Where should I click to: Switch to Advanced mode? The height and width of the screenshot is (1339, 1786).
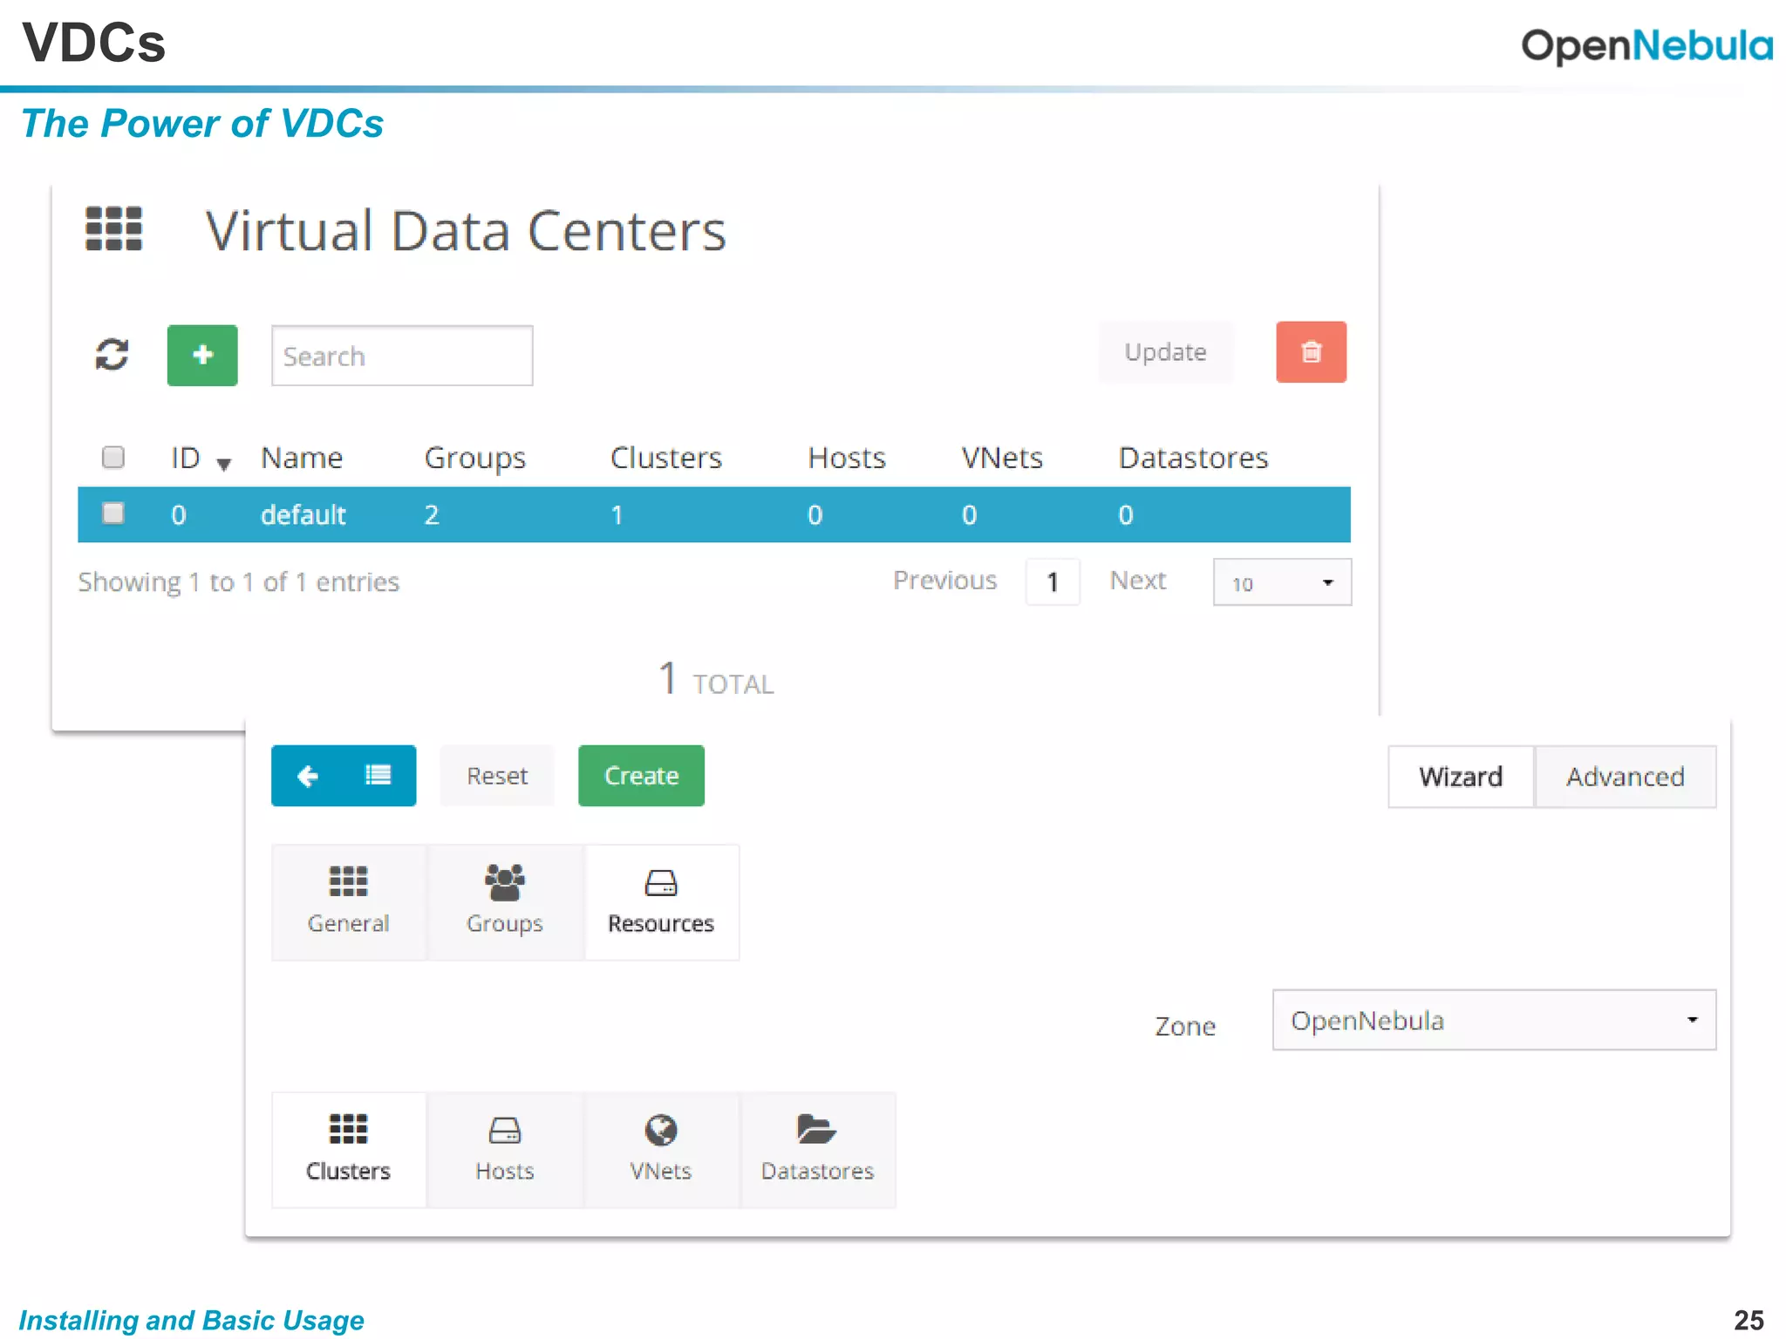(x=1626, y=777)
